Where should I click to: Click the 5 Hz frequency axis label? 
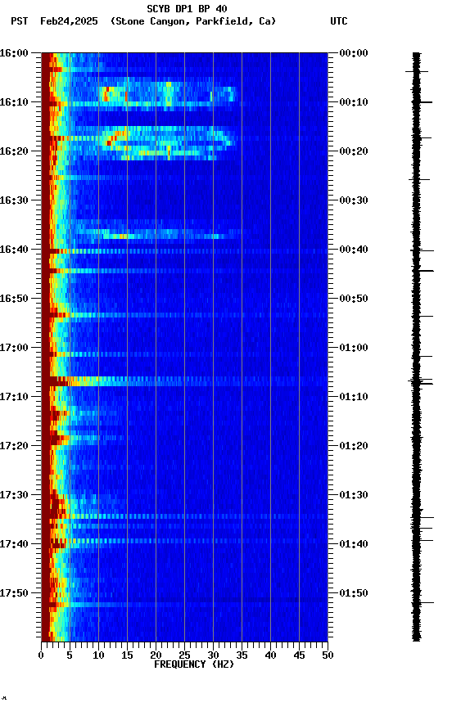pos(70,655)
